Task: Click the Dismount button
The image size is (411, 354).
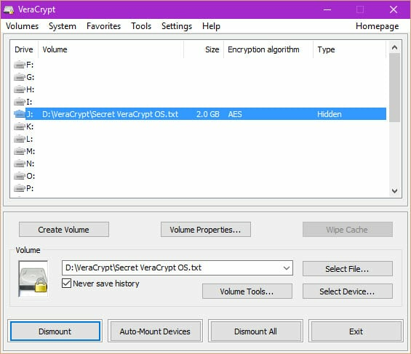Action: [x=55, y=331]
